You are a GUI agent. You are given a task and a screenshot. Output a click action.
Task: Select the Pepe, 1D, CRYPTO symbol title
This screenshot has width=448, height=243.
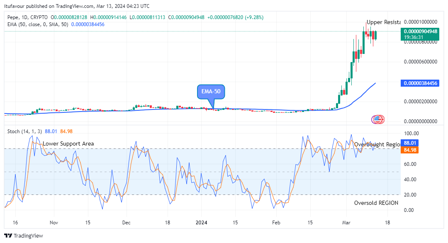[27, 17]
